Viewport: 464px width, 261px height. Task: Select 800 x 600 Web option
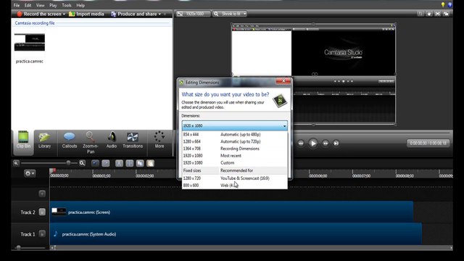[x=234, y=186]
